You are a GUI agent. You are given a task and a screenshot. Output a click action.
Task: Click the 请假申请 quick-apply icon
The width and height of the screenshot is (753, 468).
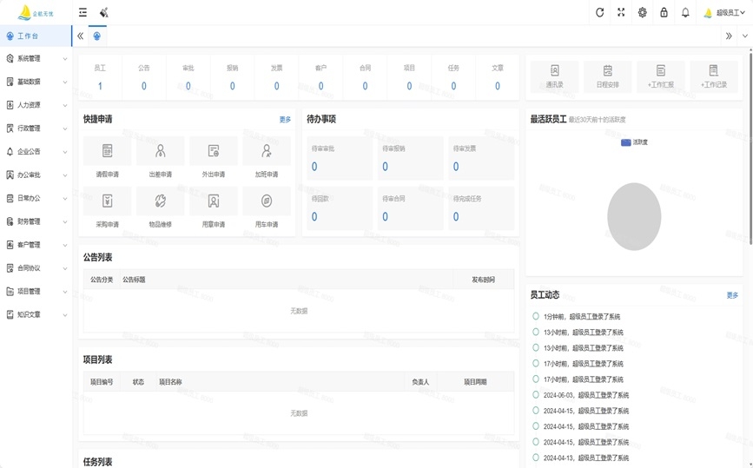click(x=107, y=151)
